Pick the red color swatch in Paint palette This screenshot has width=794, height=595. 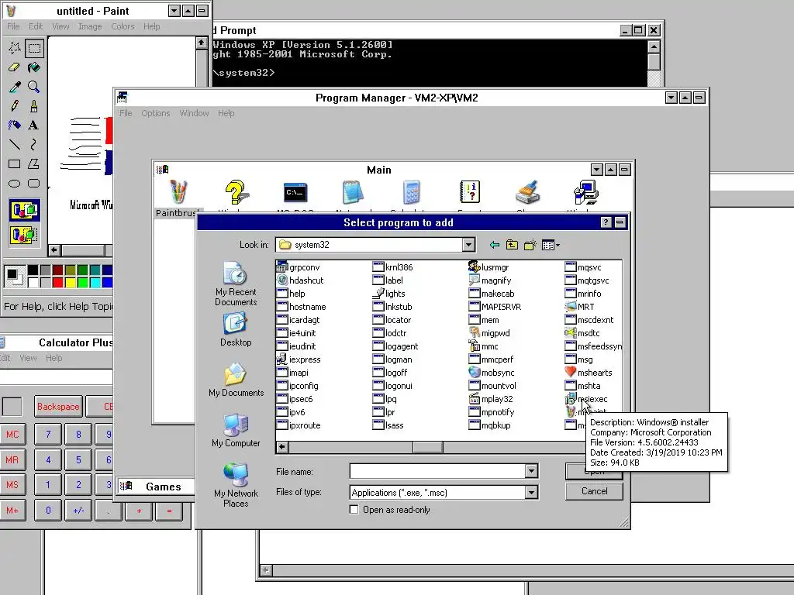tap(57, 282)
